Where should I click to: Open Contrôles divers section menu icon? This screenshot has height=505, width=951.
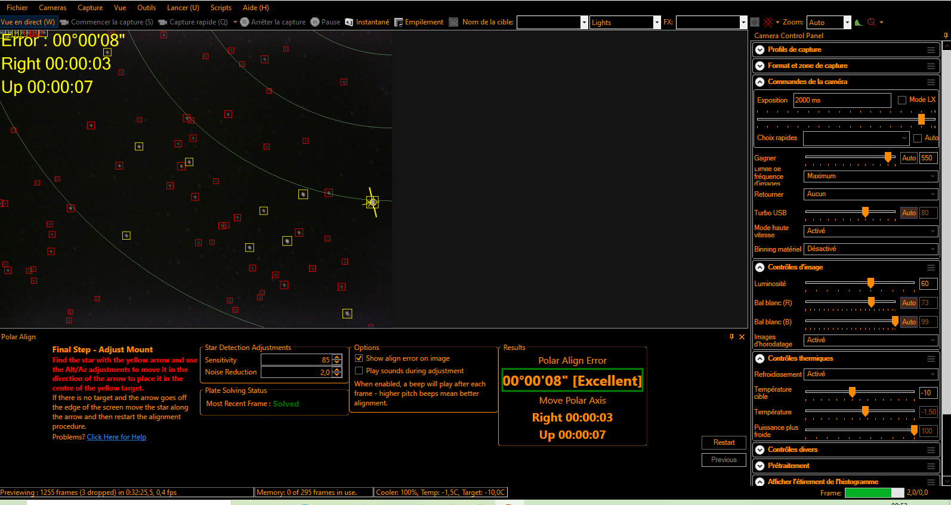(x=931, y=450)
